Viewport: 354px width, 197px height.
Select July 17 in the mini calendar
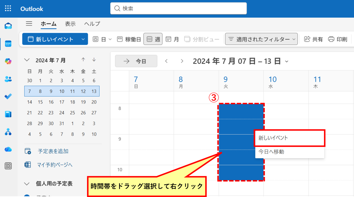click(62, 102)
